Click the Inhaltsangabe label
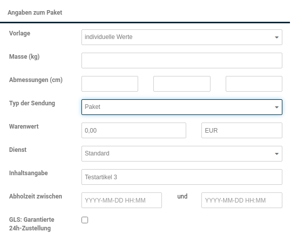Image resolution: width=294 pixels, height=240 pixels. coord(28,173)
